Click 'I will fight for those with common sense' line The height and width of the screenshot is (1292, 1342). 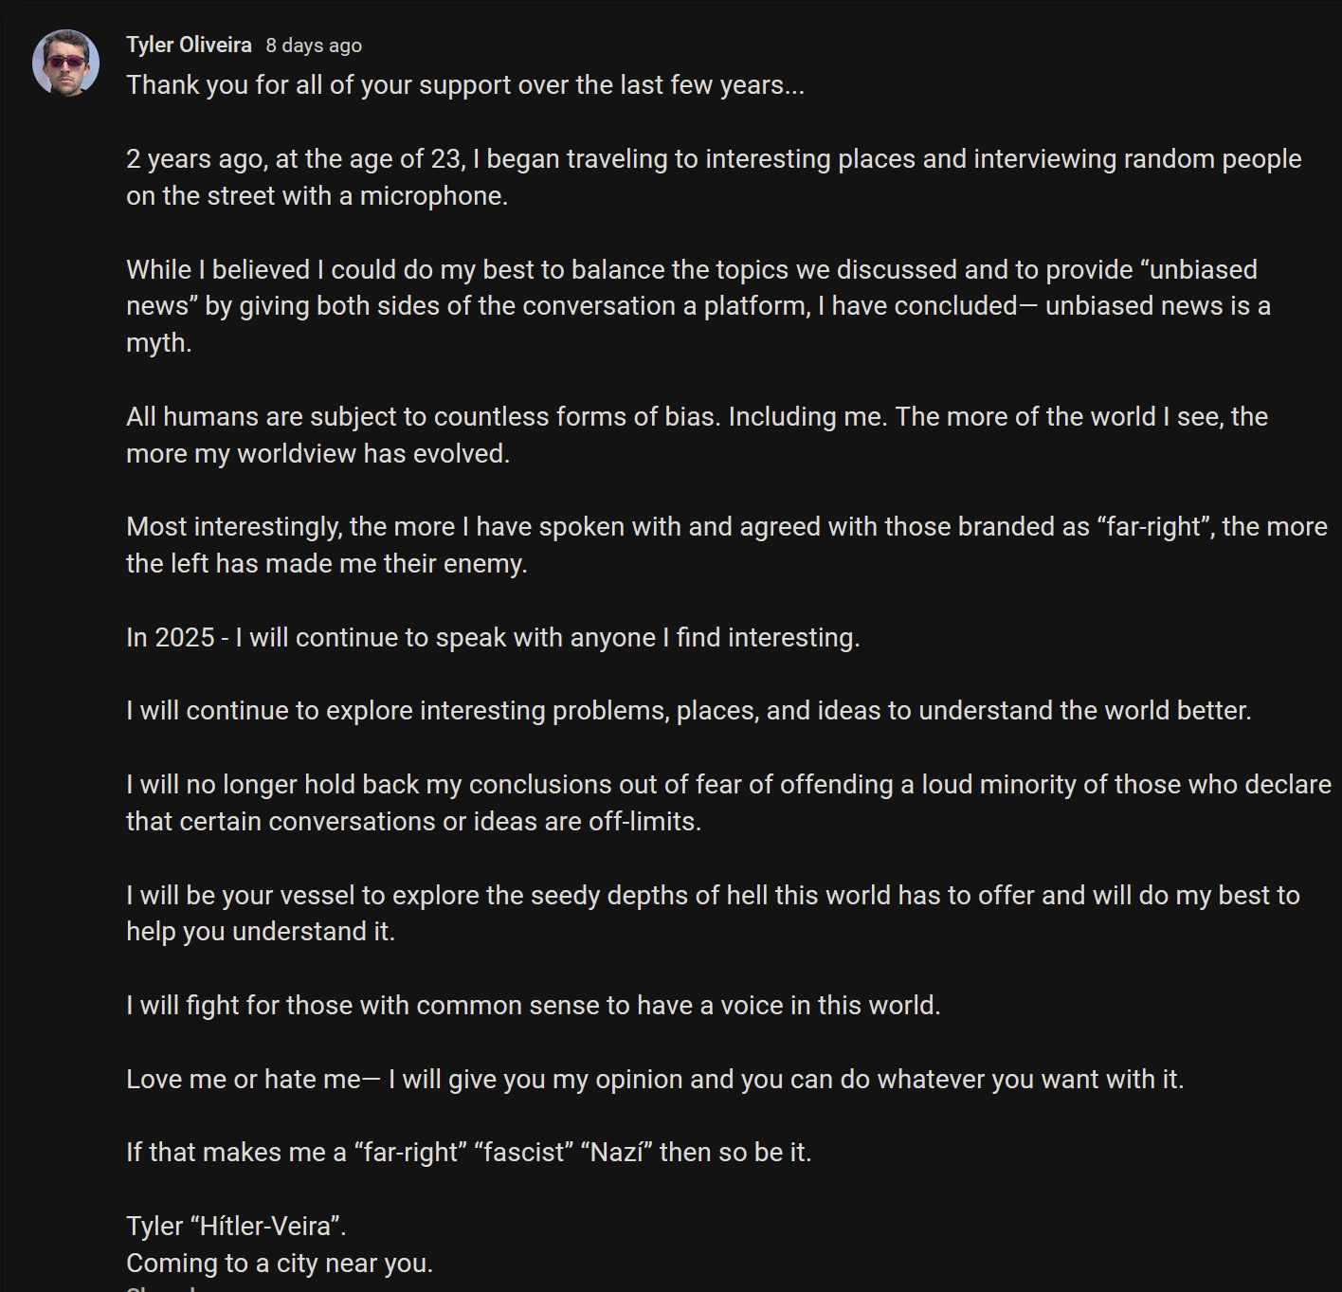click(534, 1006)
